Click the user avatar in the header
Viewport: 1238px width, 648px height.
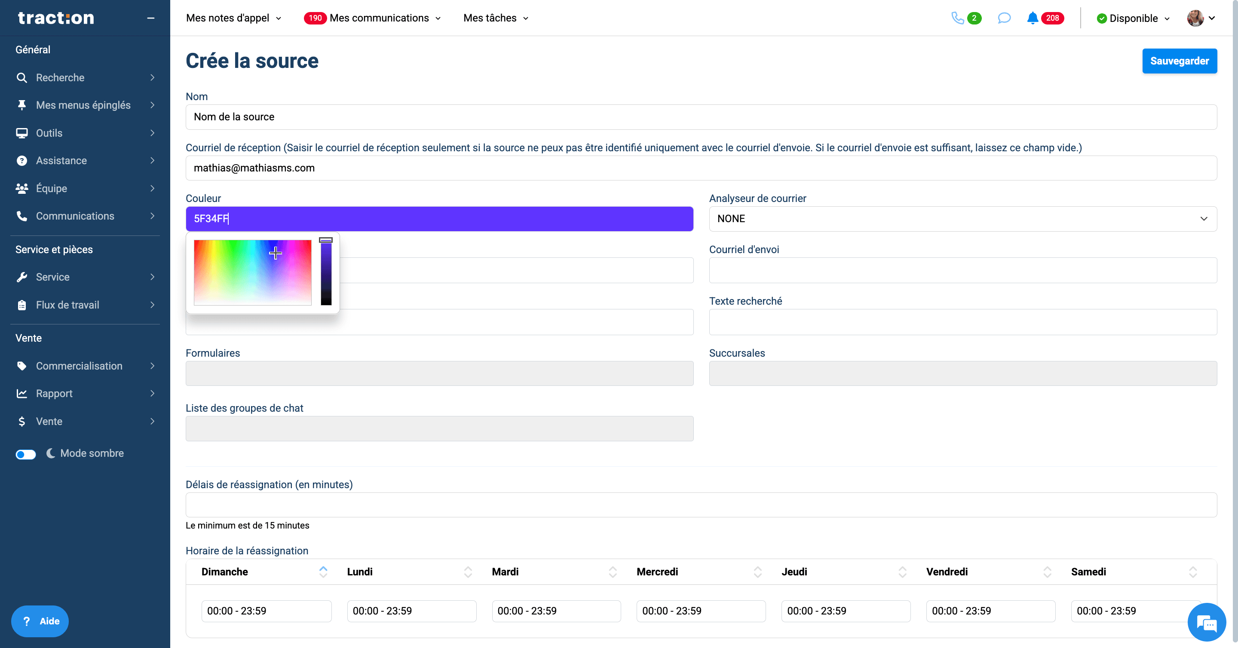tap(1195, 18)
